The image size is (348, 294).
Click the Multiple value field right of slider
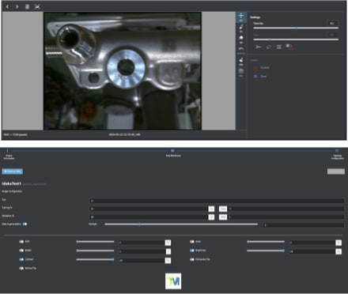point(304,225)
